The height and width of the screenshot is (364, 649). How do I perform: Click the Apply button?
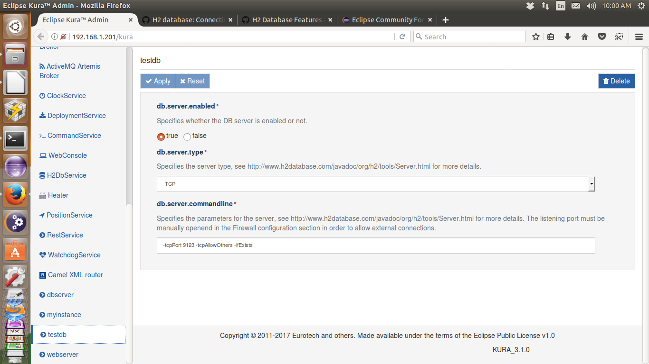point(158,81)
